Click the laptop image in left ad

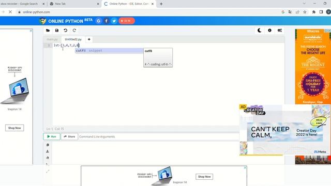15,91
